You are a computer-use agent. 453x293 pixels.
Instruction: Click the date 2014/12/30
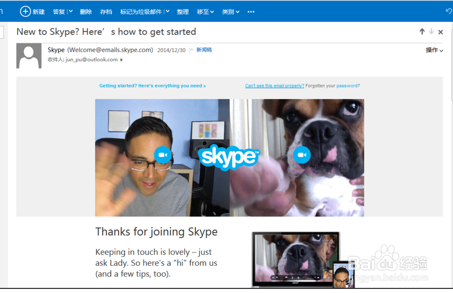pyautogui.click(x=171, y=50)
